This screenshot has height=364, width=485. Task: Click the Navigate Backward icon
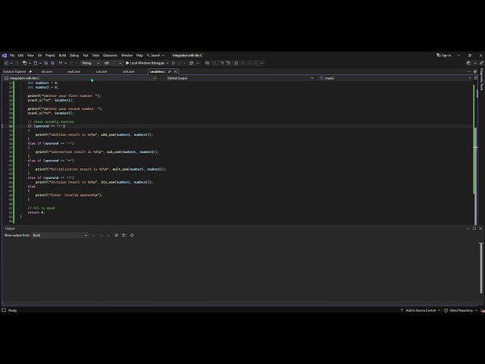click(x=6, y=63)
